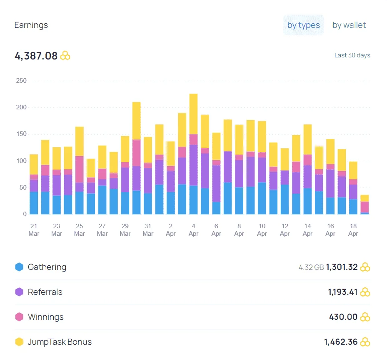The width and height of the screenshot is (387, 358).
Task: Click the '16 Apr' axis label
Action: click(x=330, y=230)
